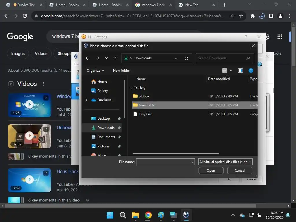Open Documents quick access folder

[106, 137]
